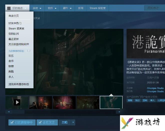The width and height of the screenshot is (165, 131).
Task: Go to the 新闻 tab
Action: coord(80,8)
